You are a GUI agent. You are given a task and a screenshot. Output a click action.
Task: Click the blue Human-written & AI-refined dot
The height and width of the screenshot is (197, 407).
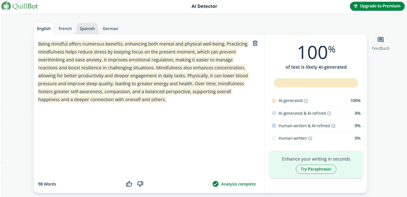tap(274, 126)
